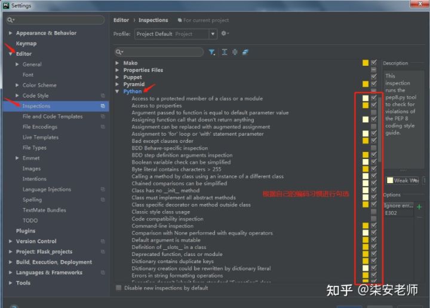Select Keymap in settings tree
Image resolution: width=430 pixels, height=308 pixels.
coord(26,44)
